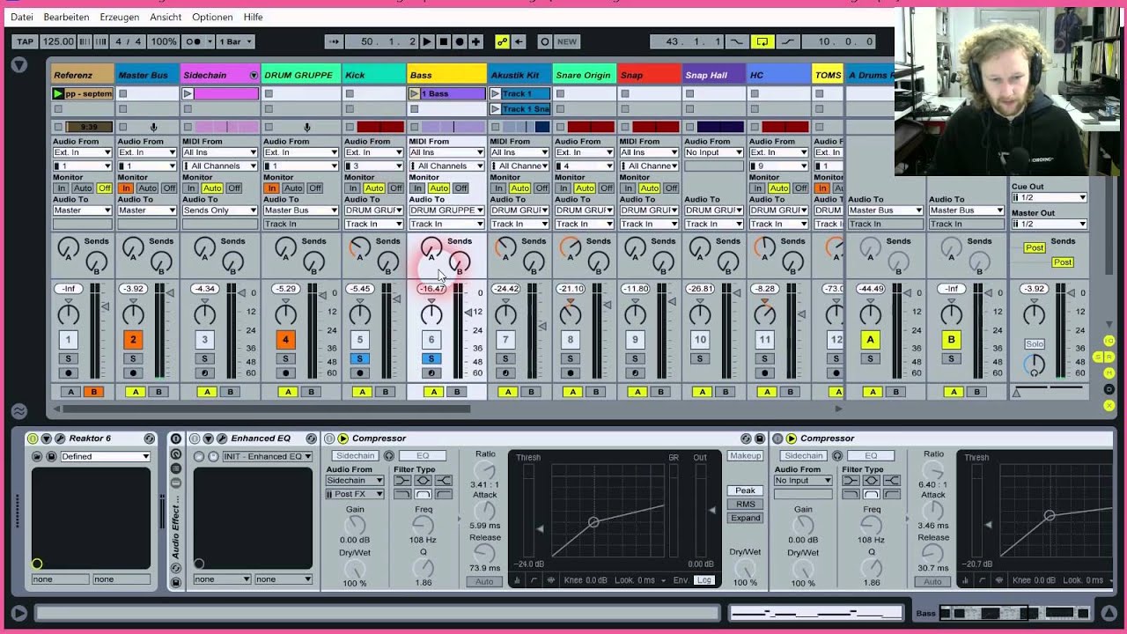Click the 125.00 tempo field
1127x634 pixels.
pos(58,41)
